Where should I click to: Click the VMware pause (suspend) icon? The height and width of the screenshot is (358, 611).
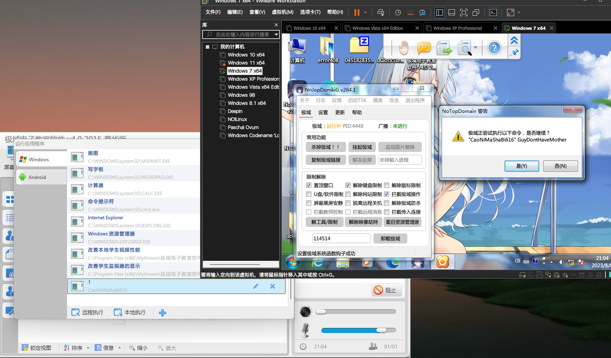[357, 12]
